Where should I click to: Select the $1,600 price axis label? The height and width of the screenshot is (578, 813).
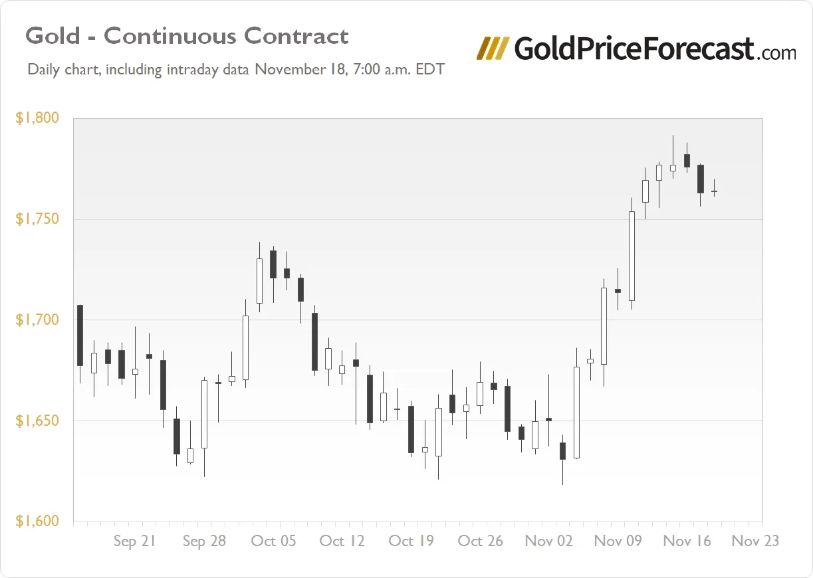pyautogui.click(x=37, y=522)
